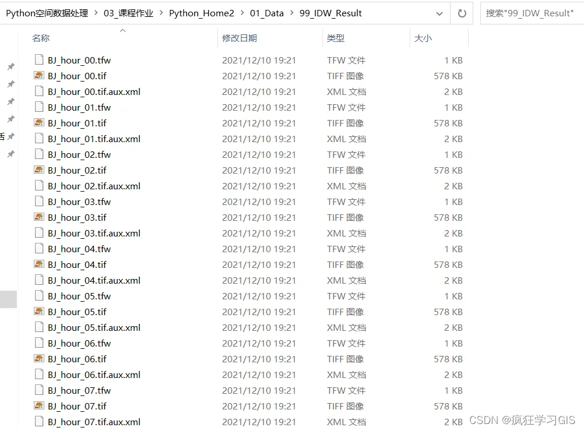Click the BJ_hour_06.tif.aux.xml file icon
Screen dimensions: 584x431
[x=39, y=375]
